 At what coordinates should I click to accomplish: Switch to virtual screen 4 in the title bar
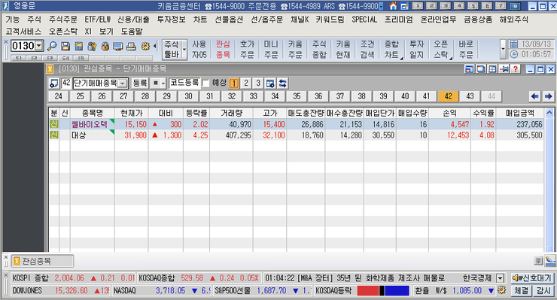tap(460, 6)
